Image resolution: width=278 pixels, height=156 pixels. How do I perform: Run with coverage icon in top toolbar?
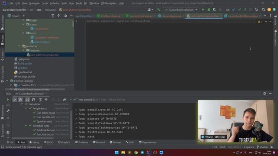[x=214, y=10]
